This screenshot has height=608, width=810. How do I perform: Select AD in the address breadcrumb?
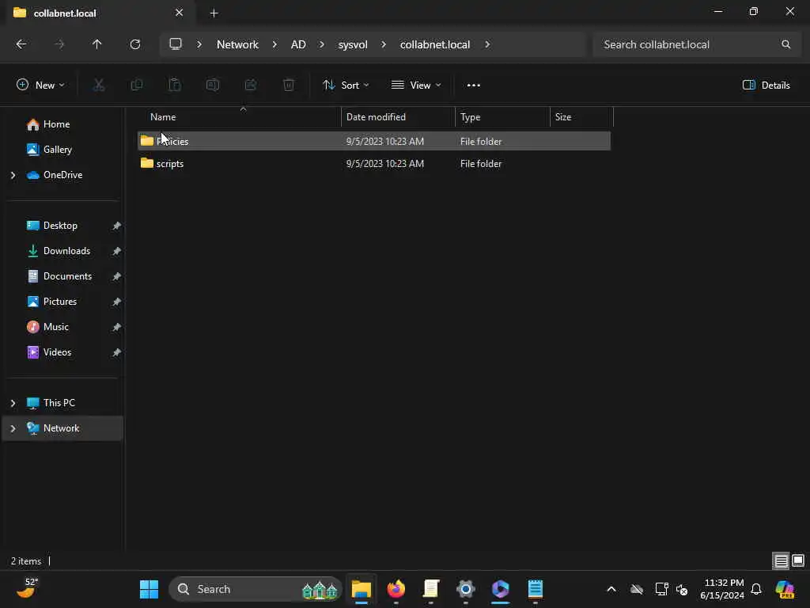coord(298,44)
